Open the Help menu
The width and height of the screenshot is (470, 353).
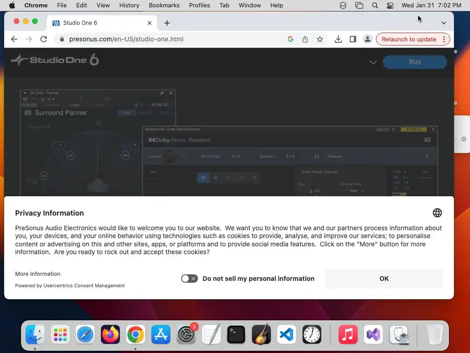[x=276, y=5]
